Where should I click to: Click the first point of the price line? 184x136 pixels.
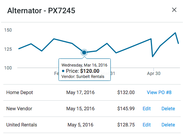click(19, 49)
